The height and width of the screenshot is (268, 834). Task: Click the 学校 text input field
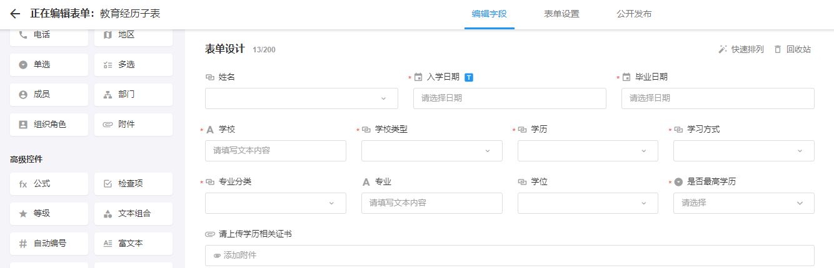click(x=275, y=151)
